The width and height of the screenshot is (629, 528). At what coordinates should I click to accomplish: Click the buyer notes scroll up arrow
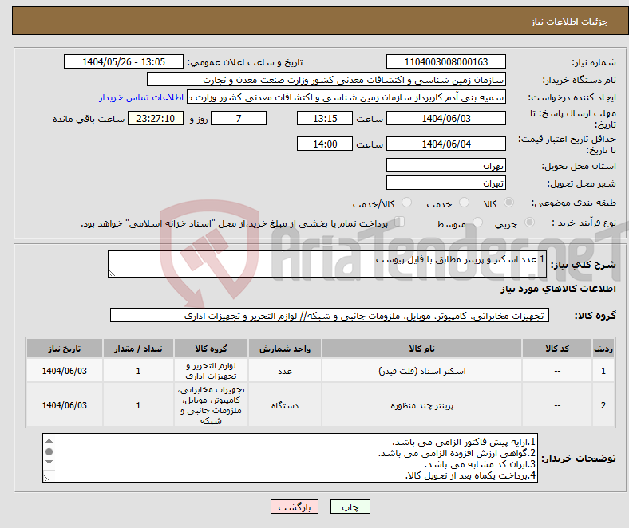pos(49,440)
